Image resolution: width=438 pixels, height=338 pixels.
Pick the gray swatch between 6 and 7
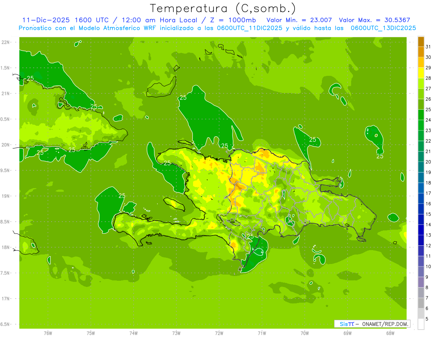point(421,303)
